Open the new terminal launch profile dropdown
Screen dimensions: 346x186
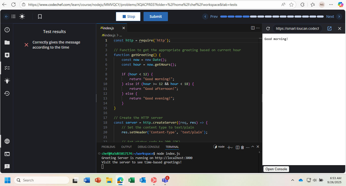pyautogui.click(x=232, y=147)
